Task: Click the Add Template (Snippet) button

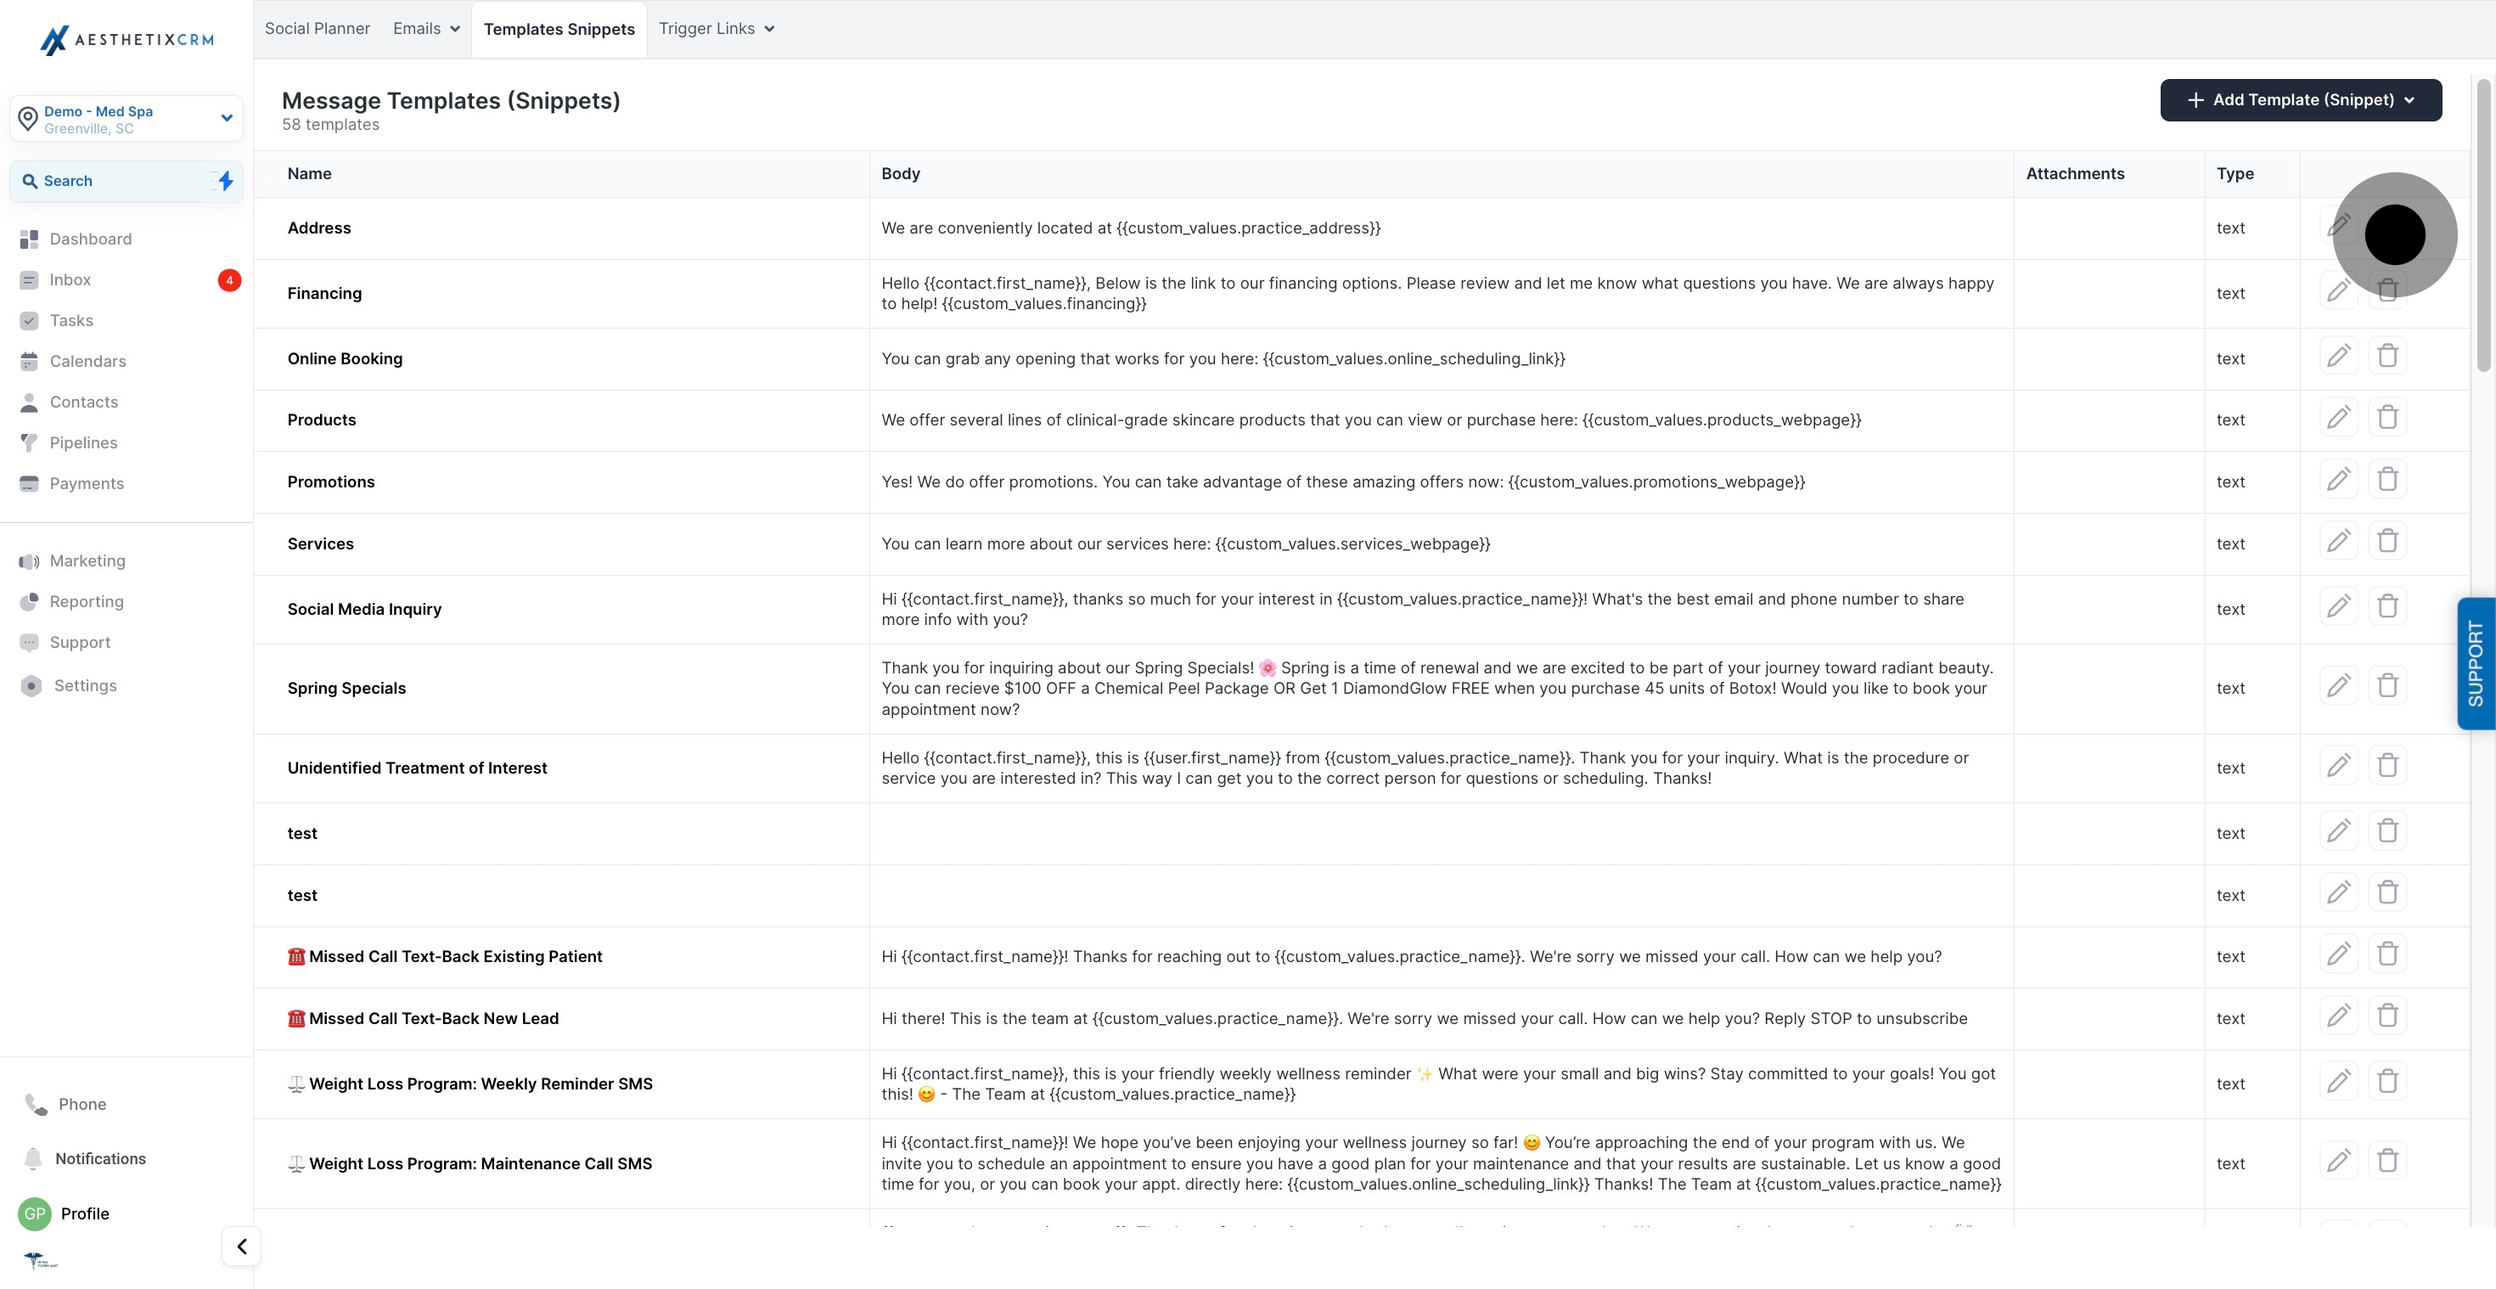Action: coord(2300,100)
